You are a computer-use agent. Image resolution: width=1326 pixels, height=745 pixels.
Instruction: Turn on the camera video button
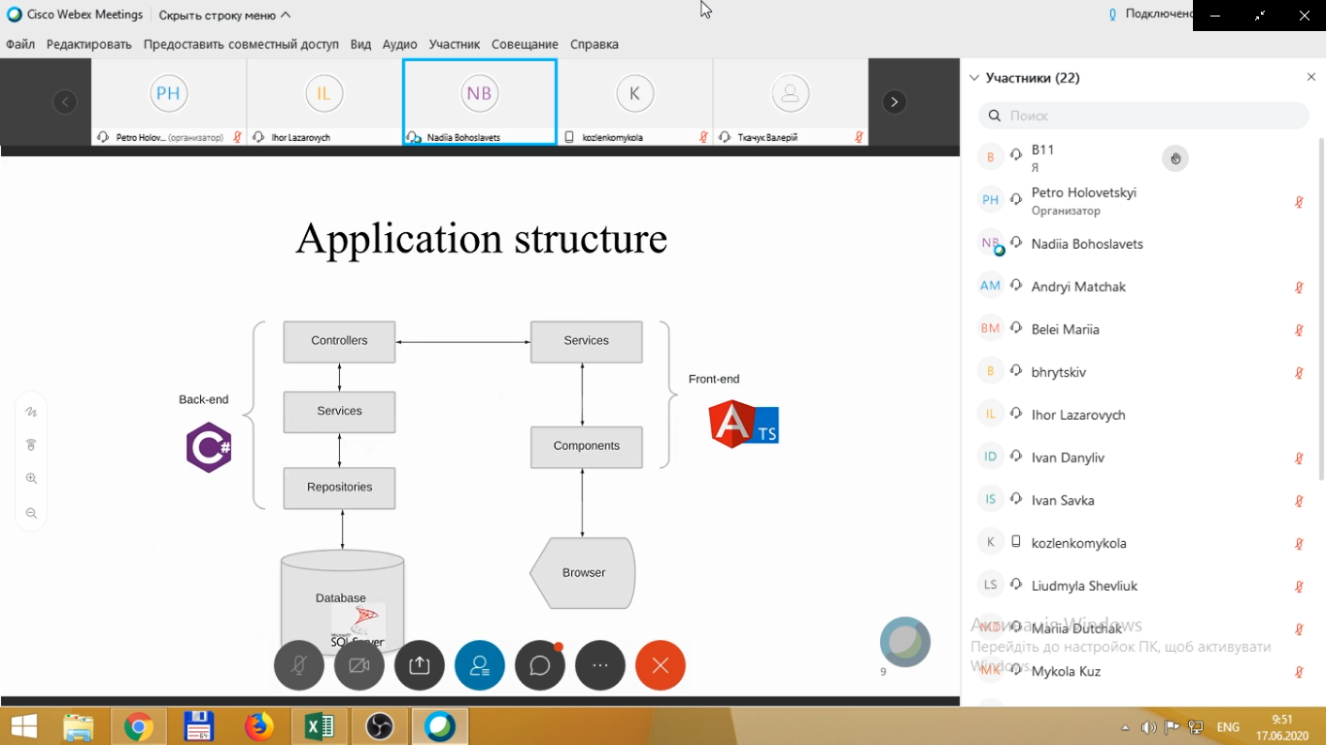359,666
